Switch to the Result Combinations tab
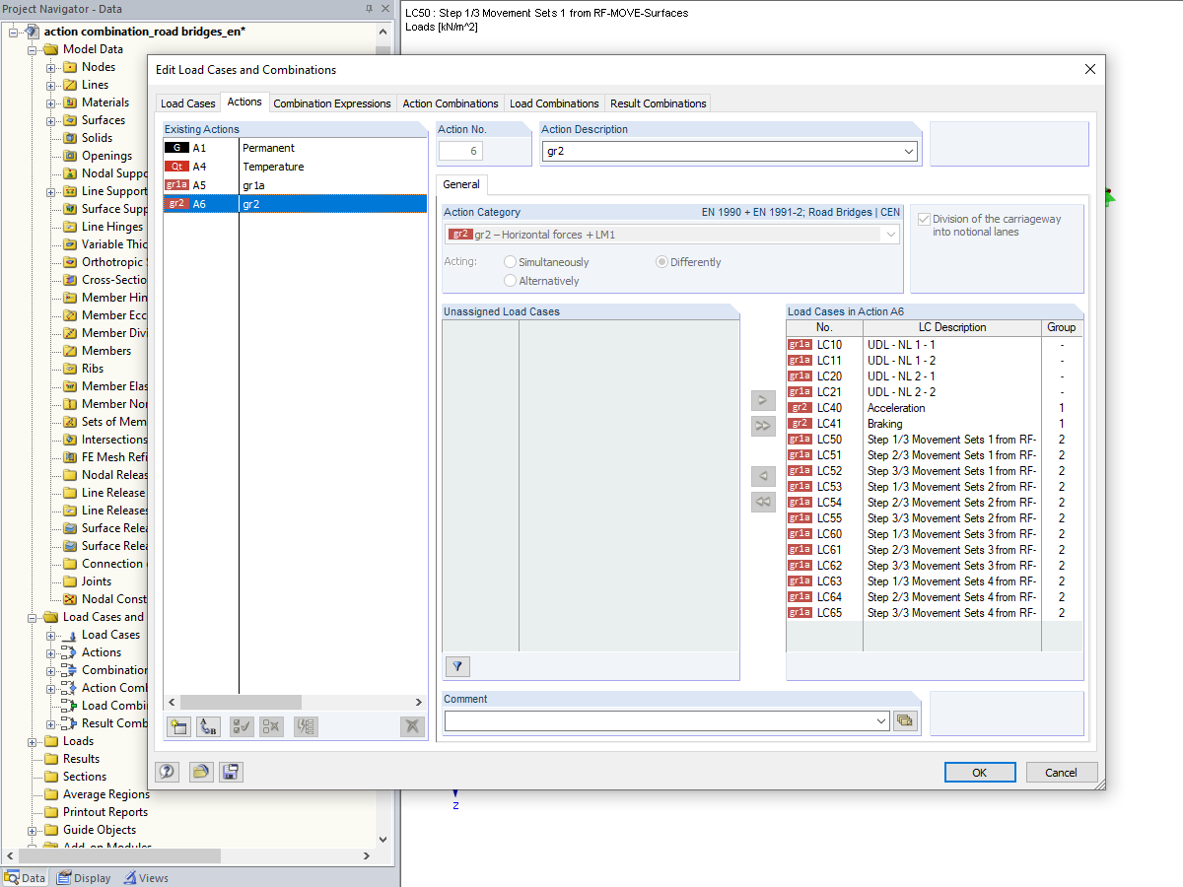 (x=659, y=103)
